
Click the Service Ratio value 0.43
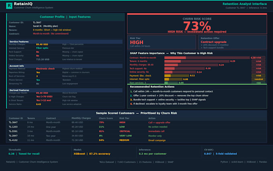click(x=39, y=104)
